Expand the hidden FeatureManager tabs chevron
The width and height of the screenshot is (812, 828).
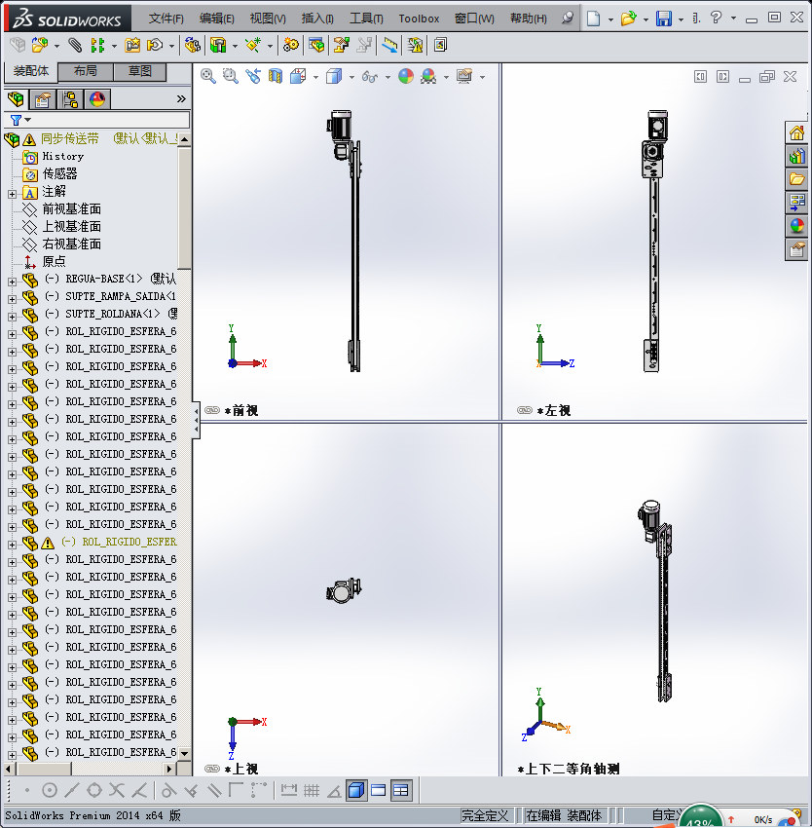pos(181,98)
